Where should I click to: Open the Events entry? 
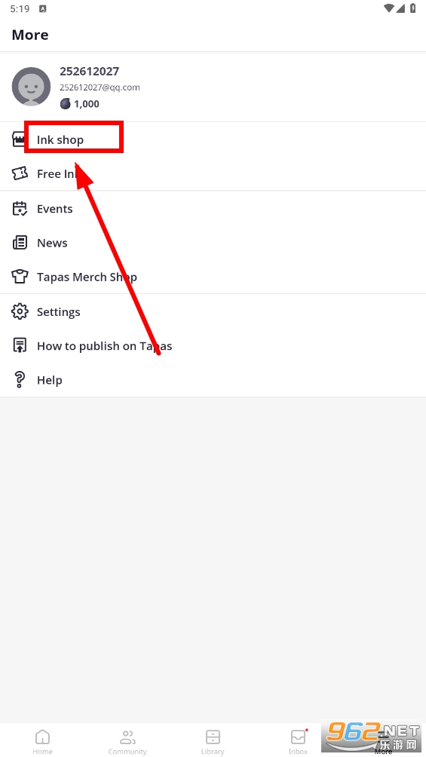[213, 209]
